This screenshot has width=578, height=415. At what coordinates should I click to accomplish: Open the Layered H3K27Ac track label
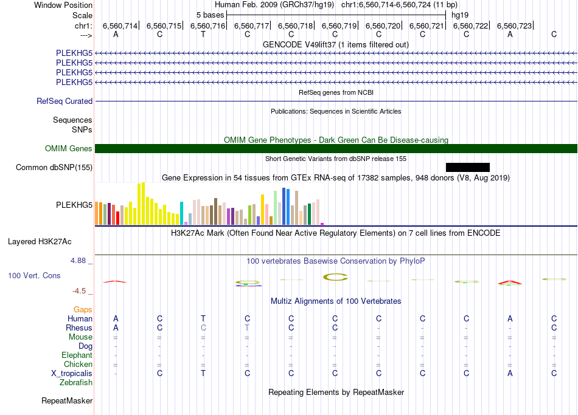tap(40, 242)
